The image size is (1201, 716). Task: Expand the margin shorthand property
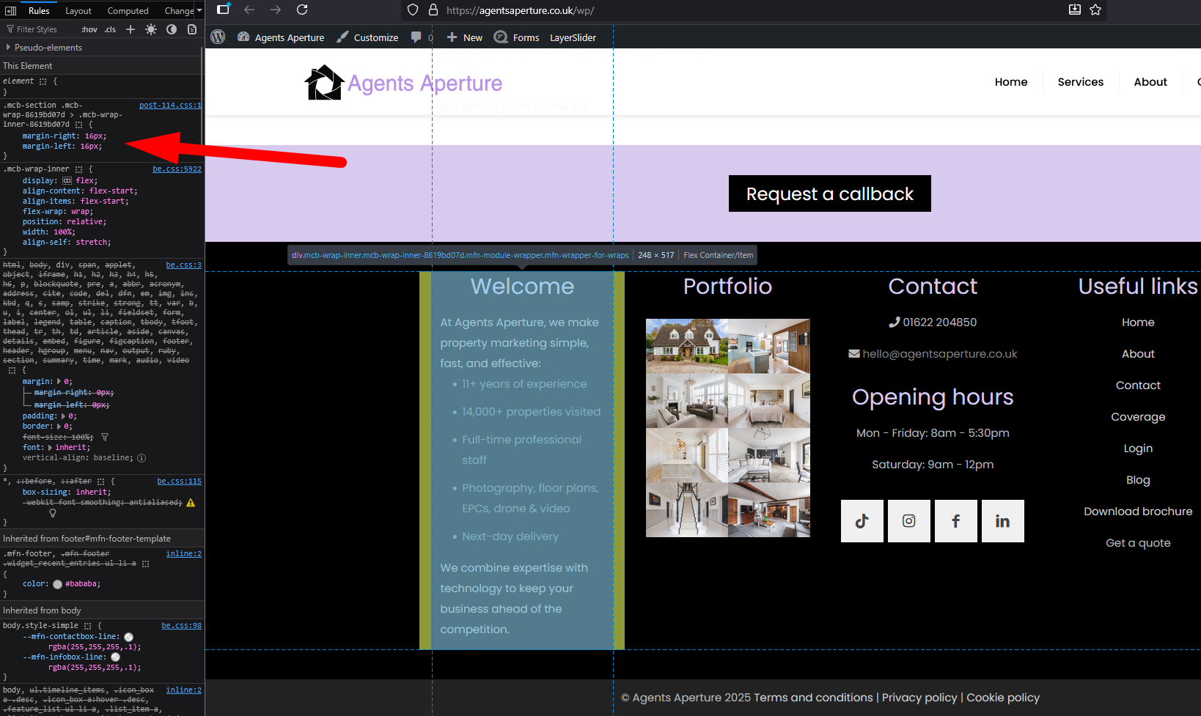point(59,382)
